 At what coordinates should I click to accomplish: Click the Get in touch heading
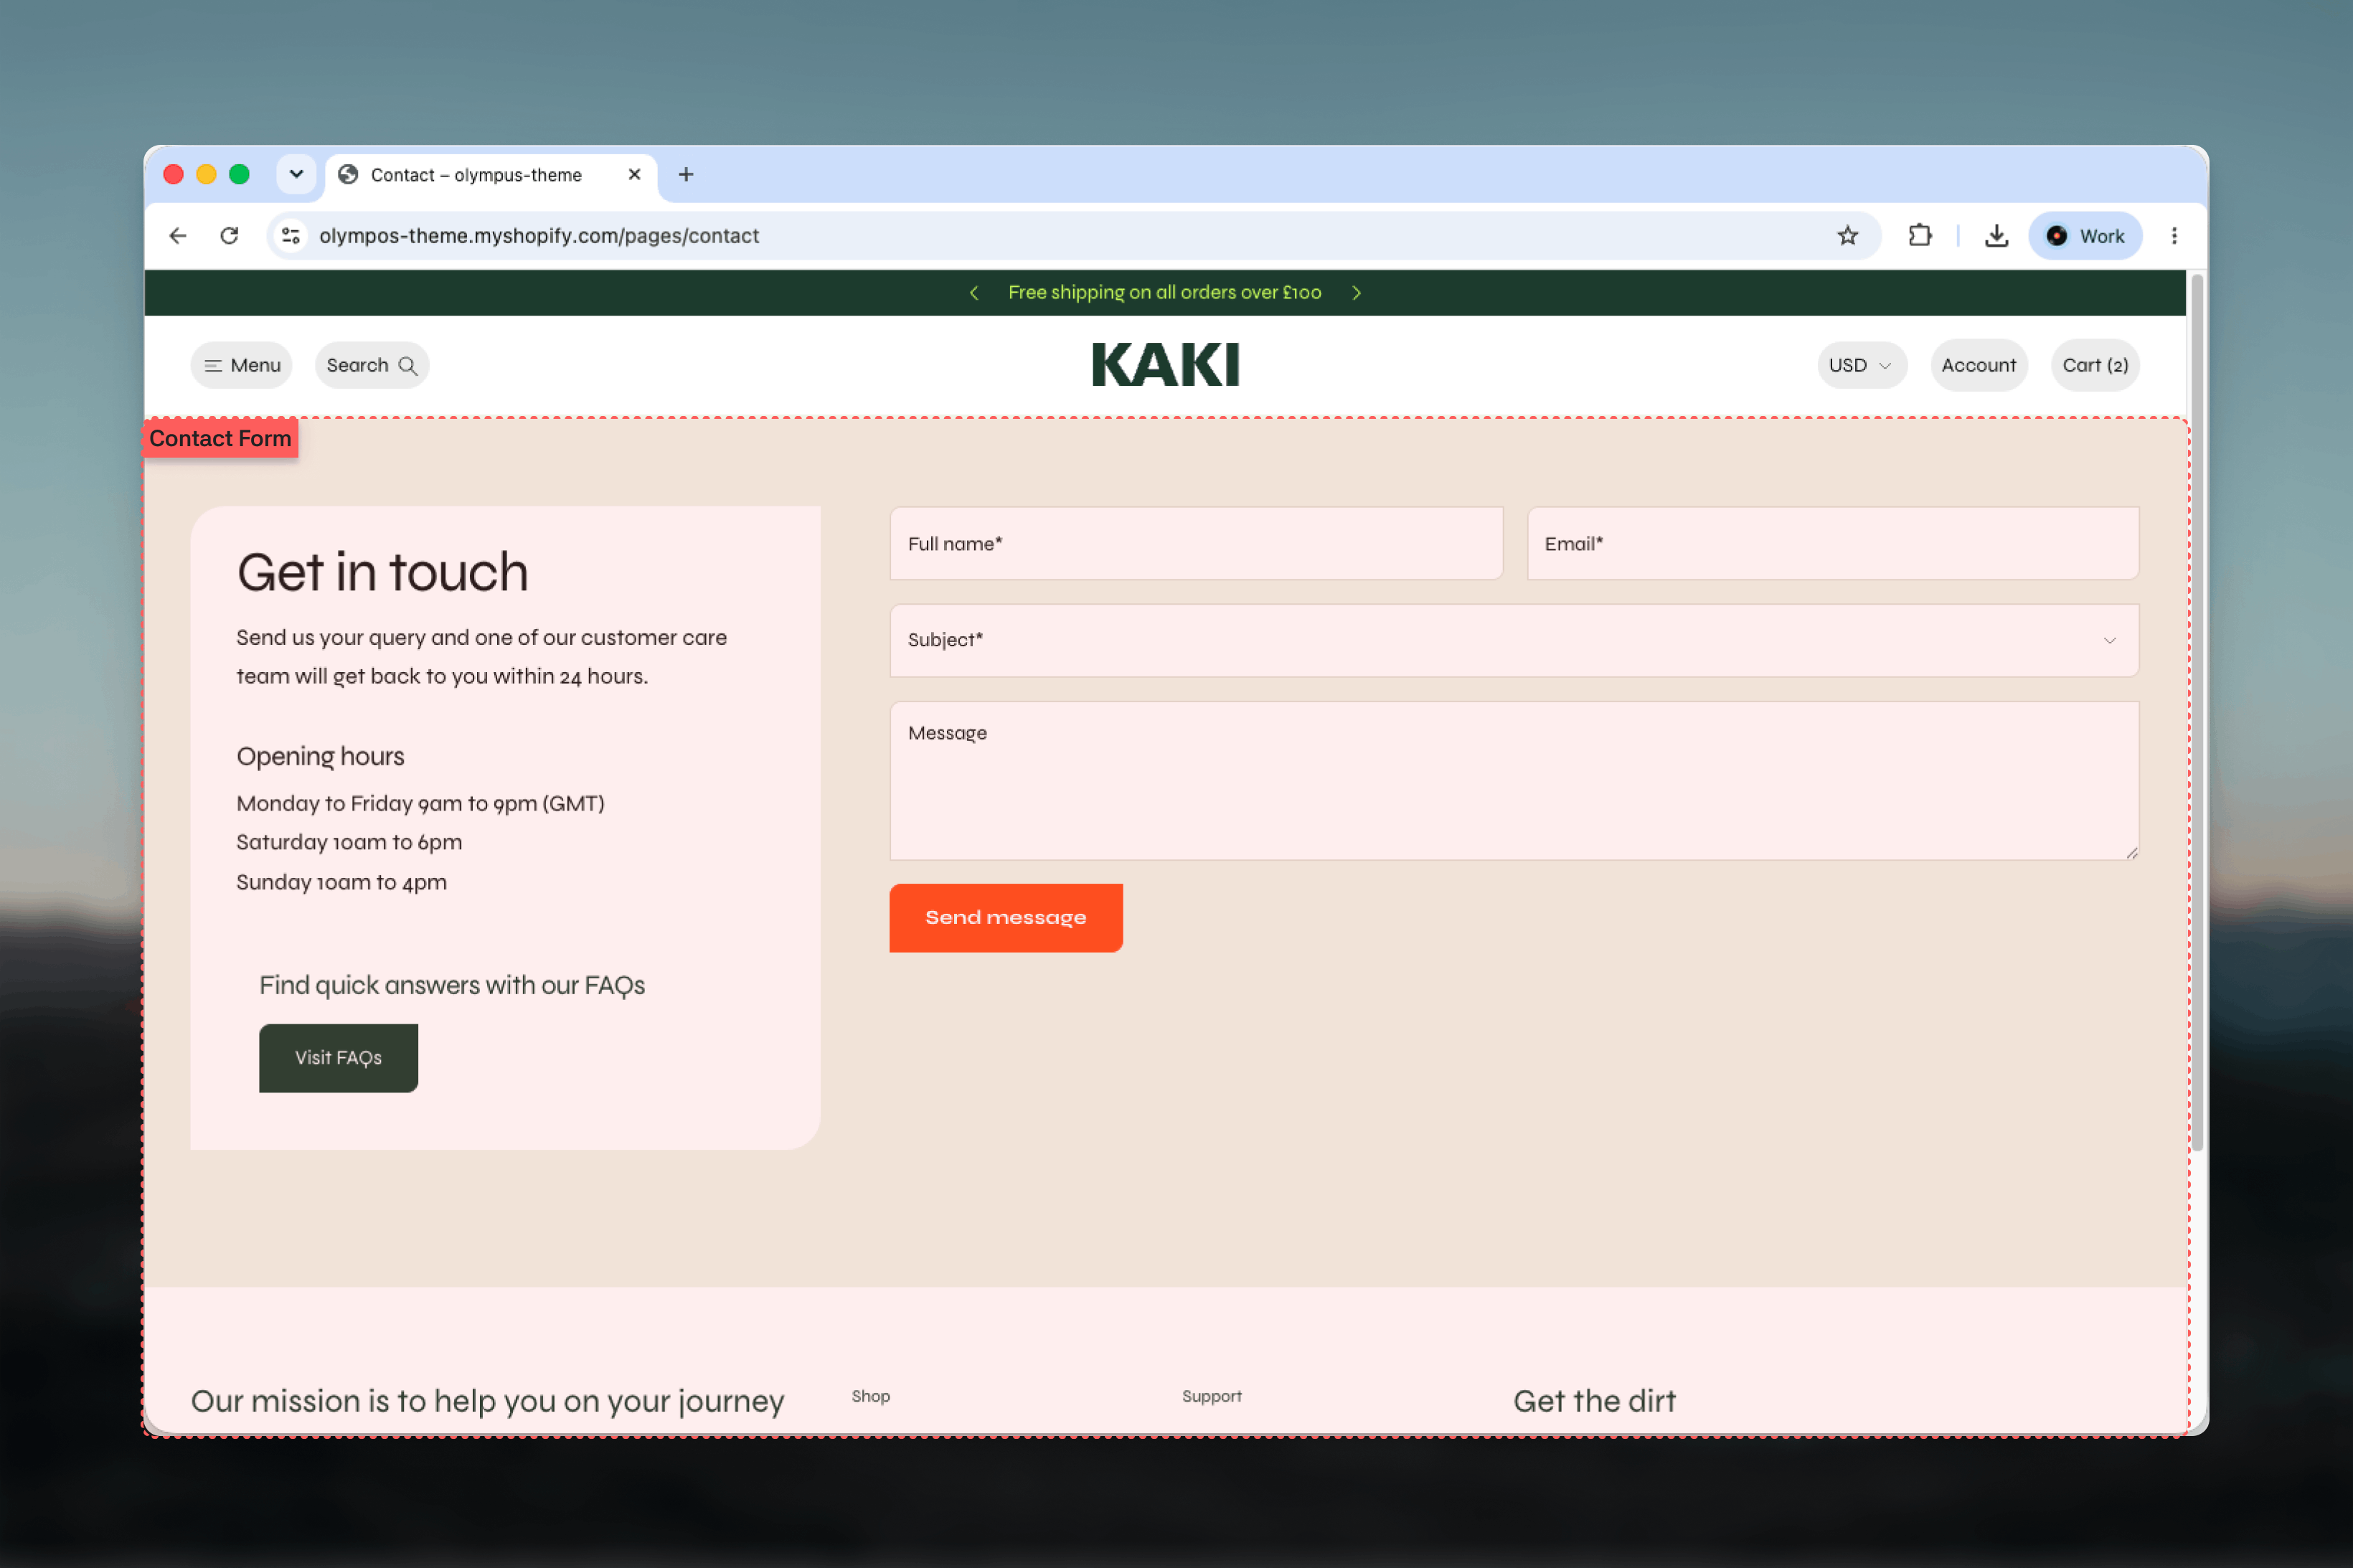[382, 572]
